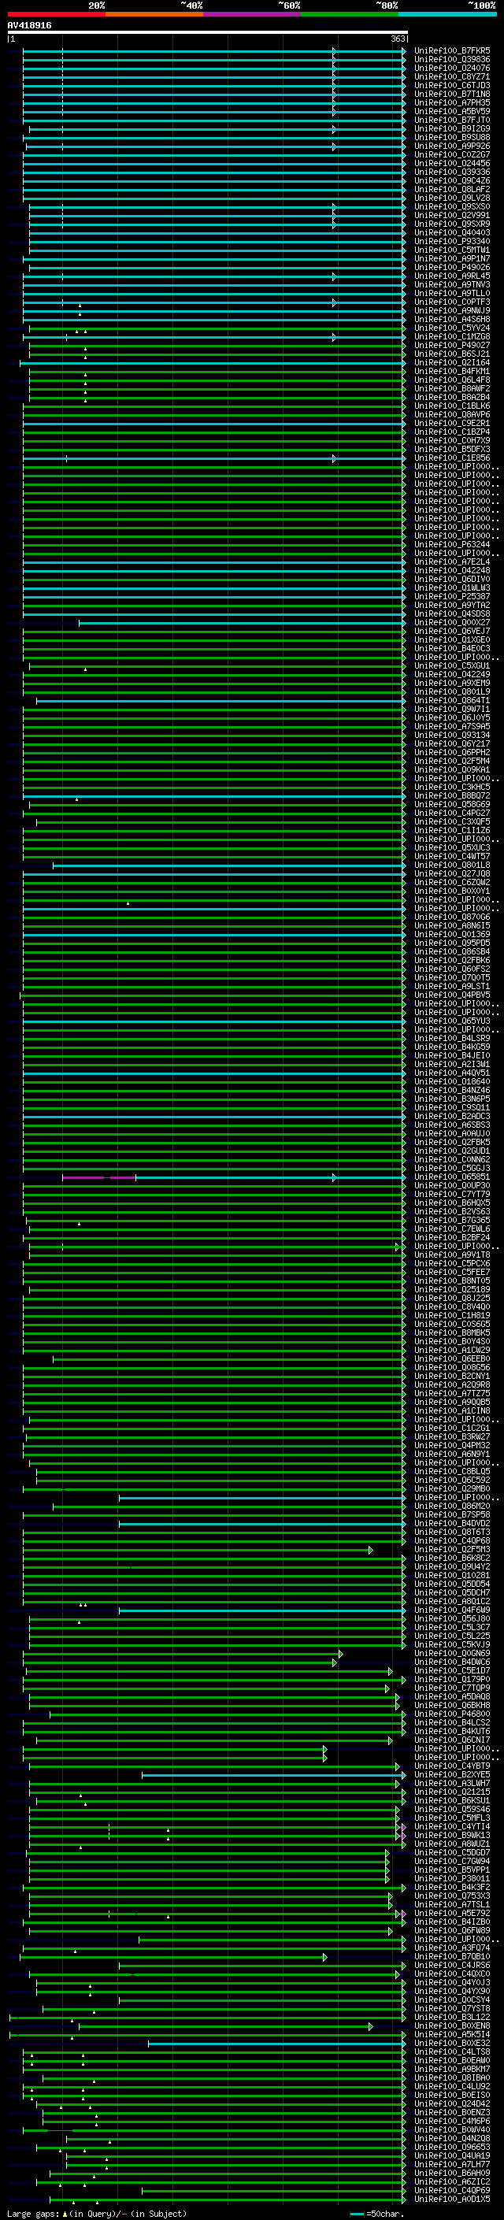Image resolution: width=504 pixels, height=2220 pixels.
Task: Open hit UniRef100_A9TLL0
Action: (452, 293)
